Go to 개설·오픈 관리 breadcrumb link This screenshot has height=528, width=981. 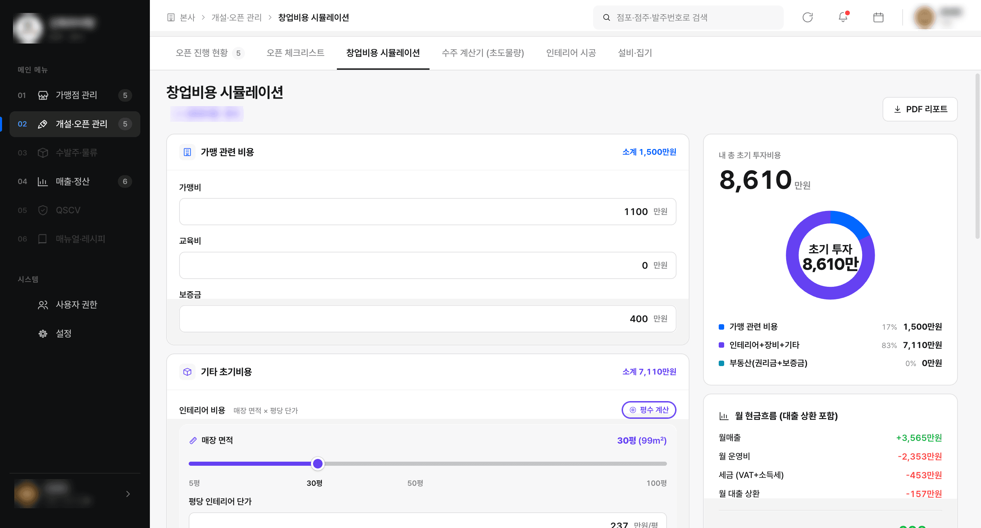pyautogui.click(x=236, y=17)
